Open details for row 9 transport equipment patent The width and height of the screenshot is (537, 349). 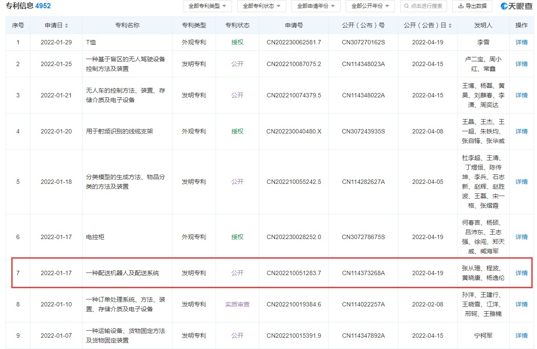click(521, 336)
